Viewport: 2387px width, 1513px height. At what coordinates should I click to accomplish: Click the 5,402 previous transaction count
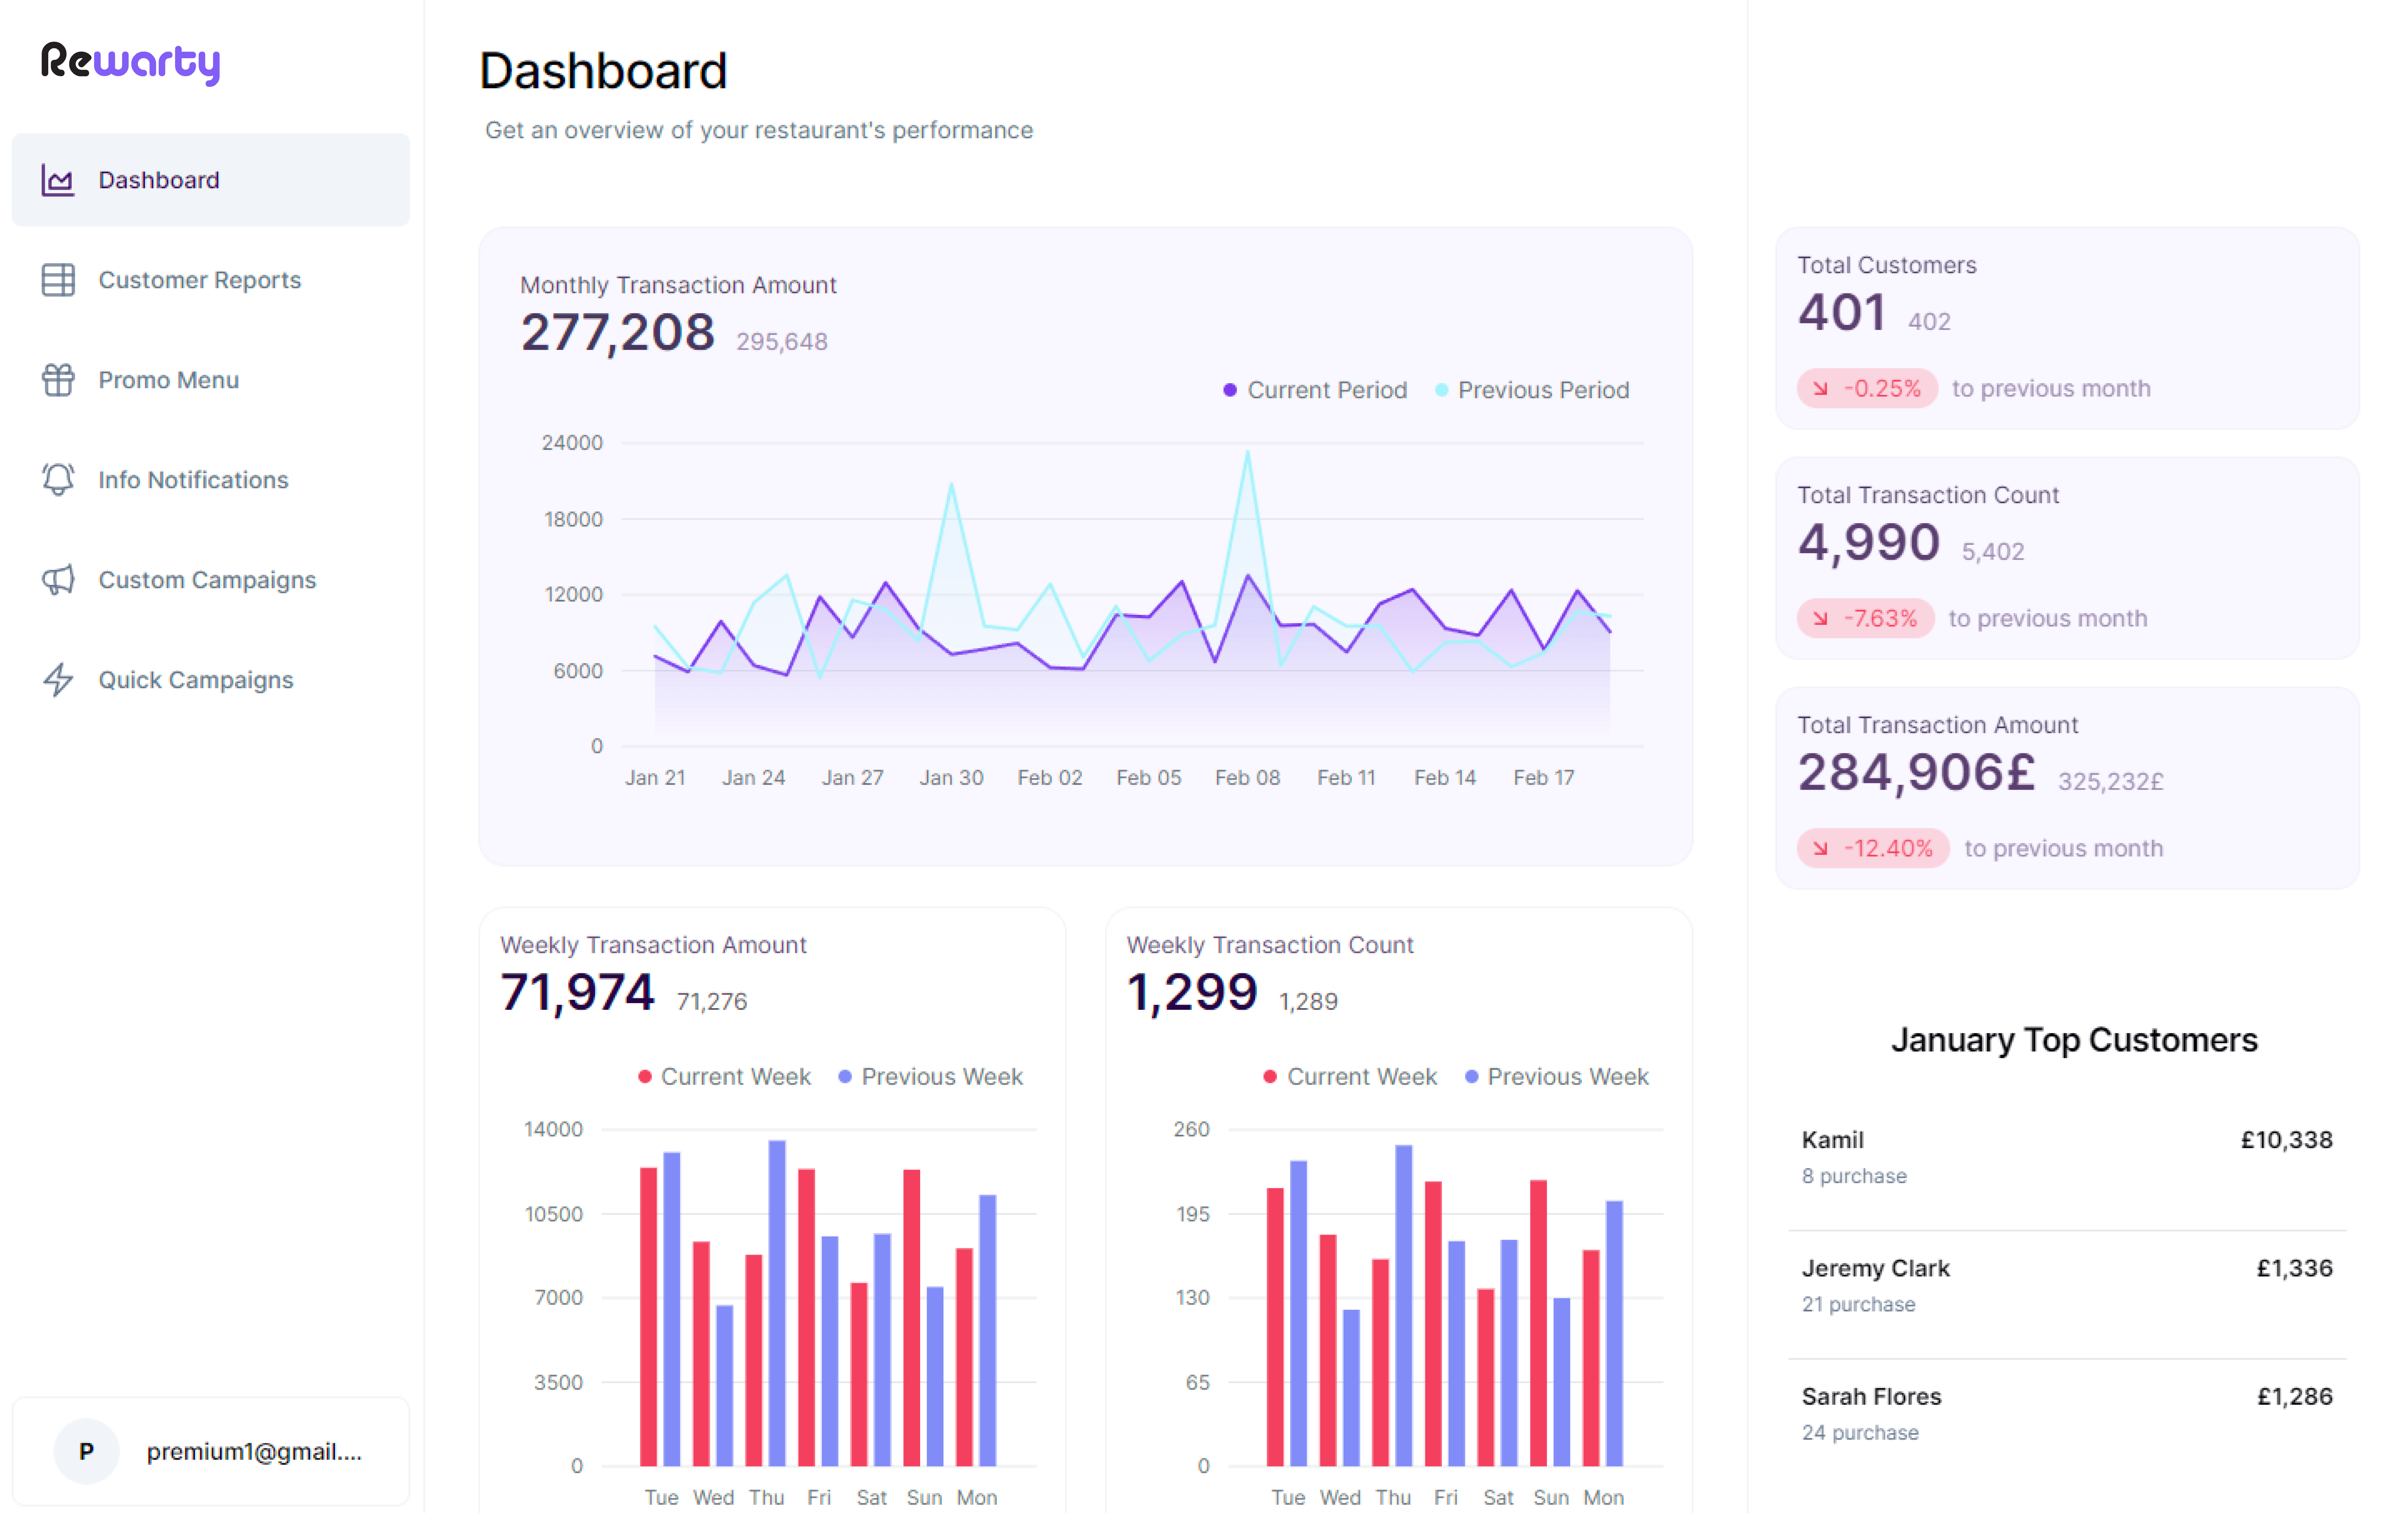pyautogui.click(x=1993, y=552)
